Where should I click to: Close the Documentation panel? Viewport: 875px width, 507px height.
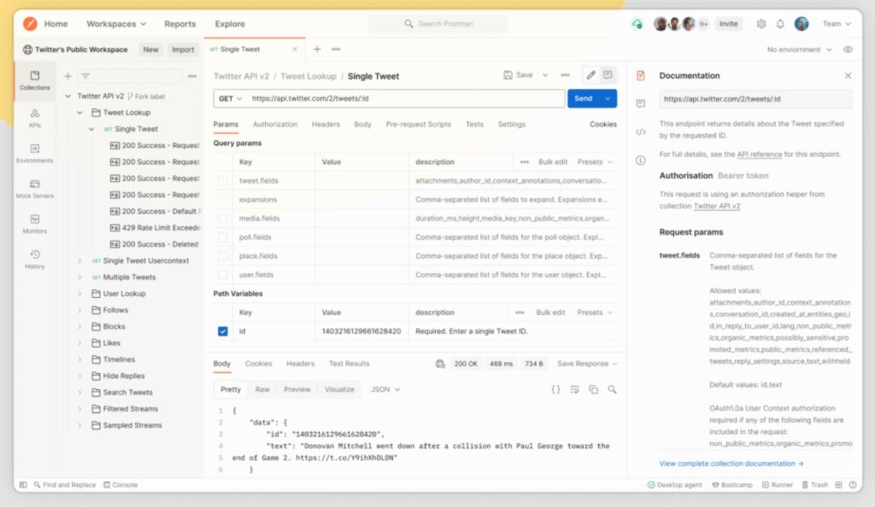click(848, 76)
